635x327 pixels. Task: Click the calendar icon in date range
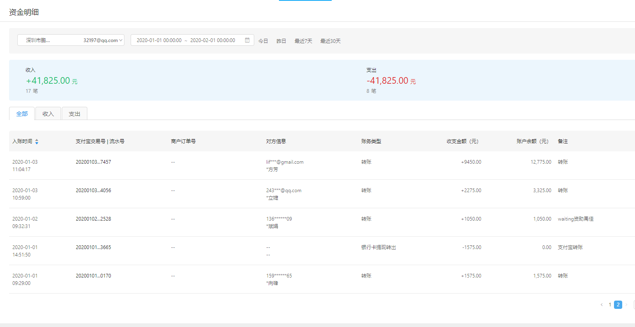[x=247, y=40]
